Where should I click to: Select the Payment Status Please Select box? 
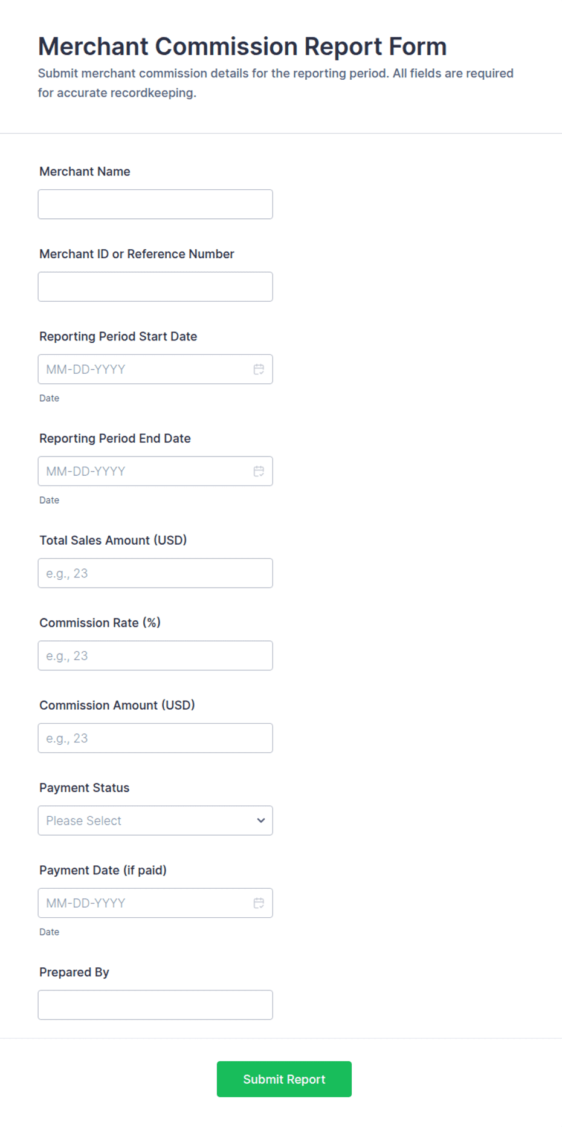coord(155,820)
